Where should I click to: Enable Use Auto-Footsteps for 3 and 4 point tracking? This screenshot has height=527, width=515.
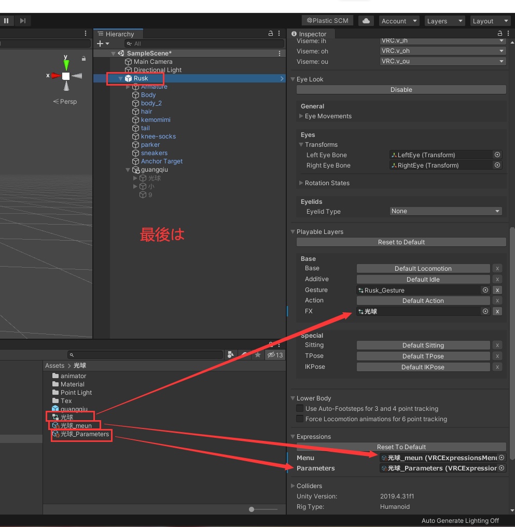coord(299,408)
